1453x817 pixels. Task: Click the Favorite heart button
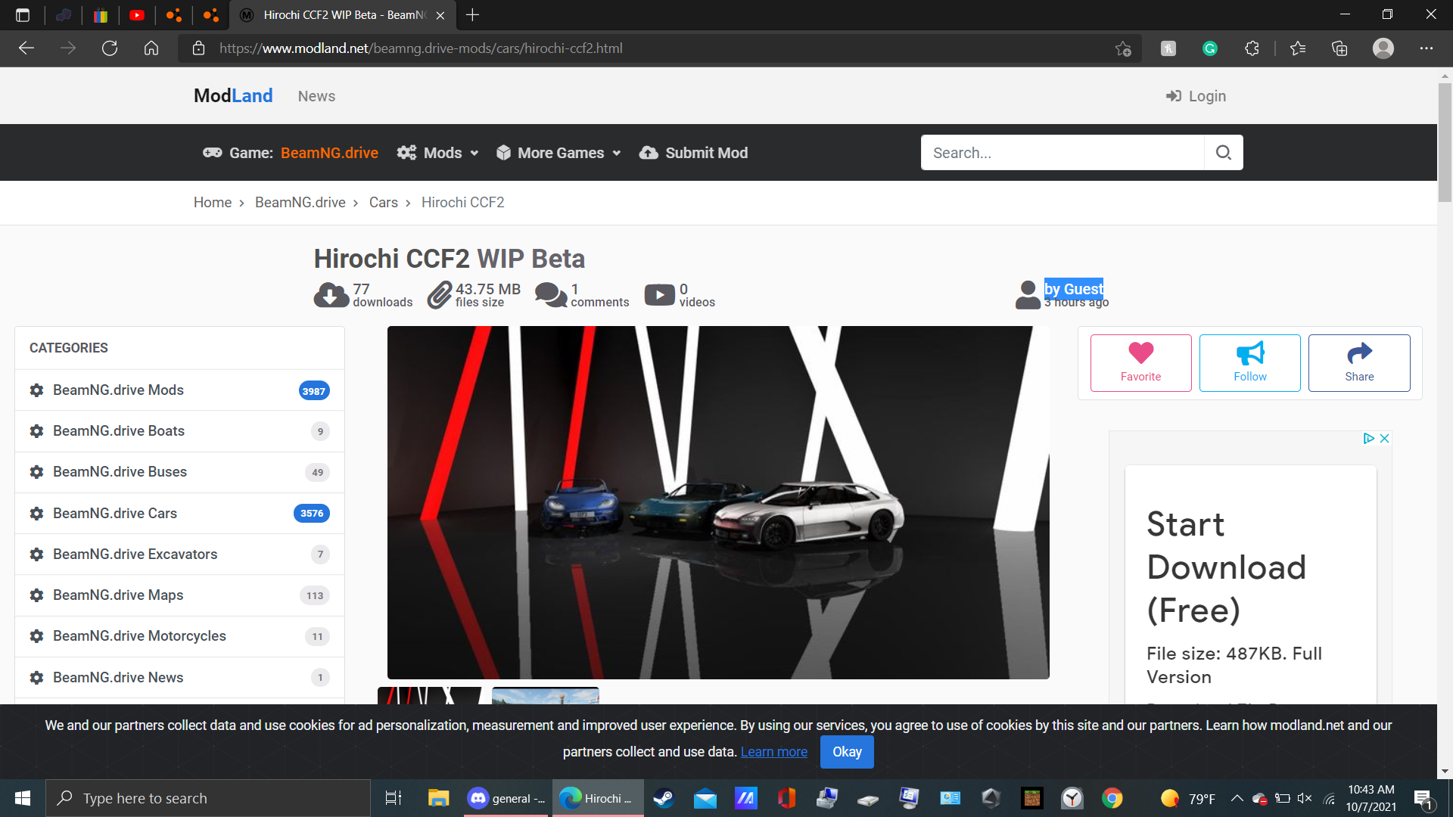(x=1140, y=363)
